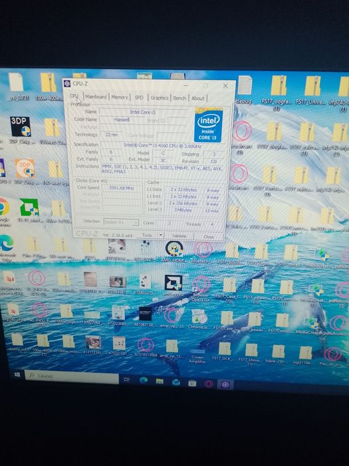This screenshot has height=466, width=349.
Task: Open Opera GX from the taskbar
Action: pyautogui.click(x=208, y=383)
